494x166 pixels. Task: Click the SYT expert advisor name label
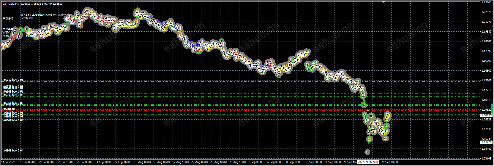45,14
